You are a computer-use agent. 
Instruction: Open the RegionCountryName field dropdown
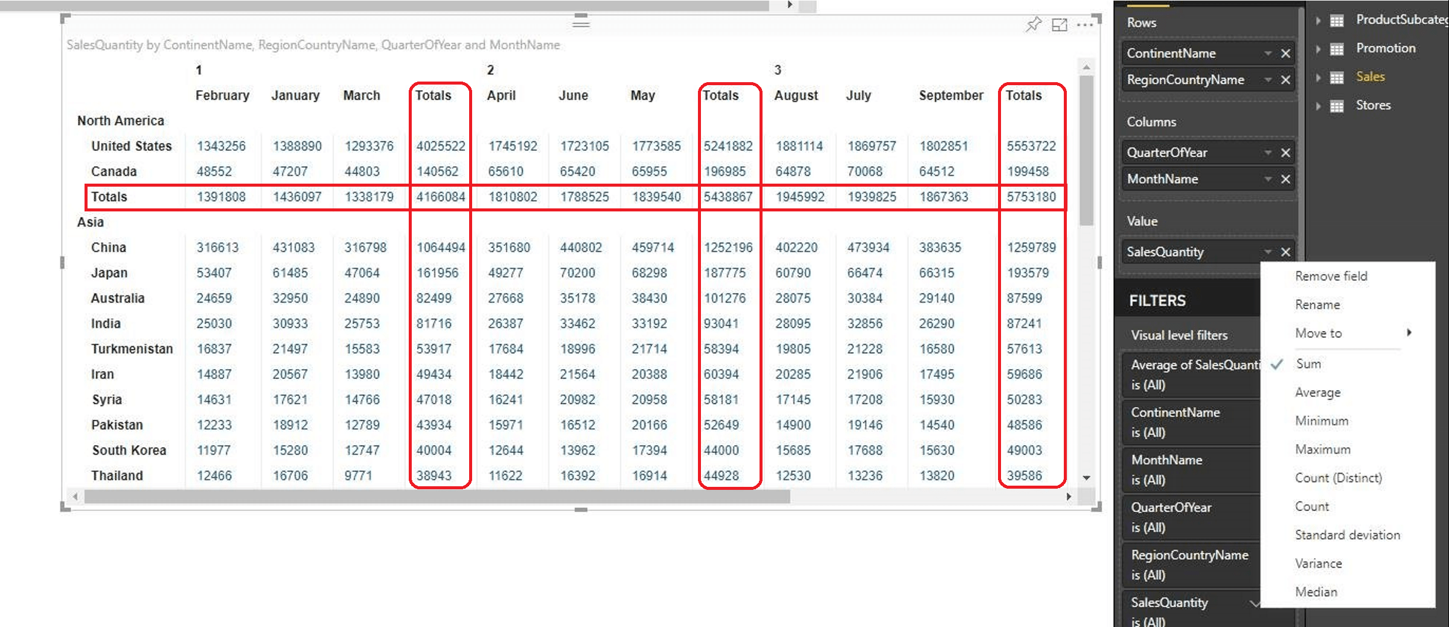(x=1268, y=79)
